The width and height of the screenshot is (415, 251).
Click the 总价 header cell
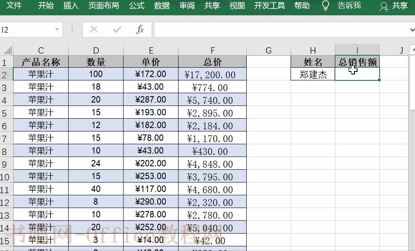pyautogui.click(x=213, y=62)
